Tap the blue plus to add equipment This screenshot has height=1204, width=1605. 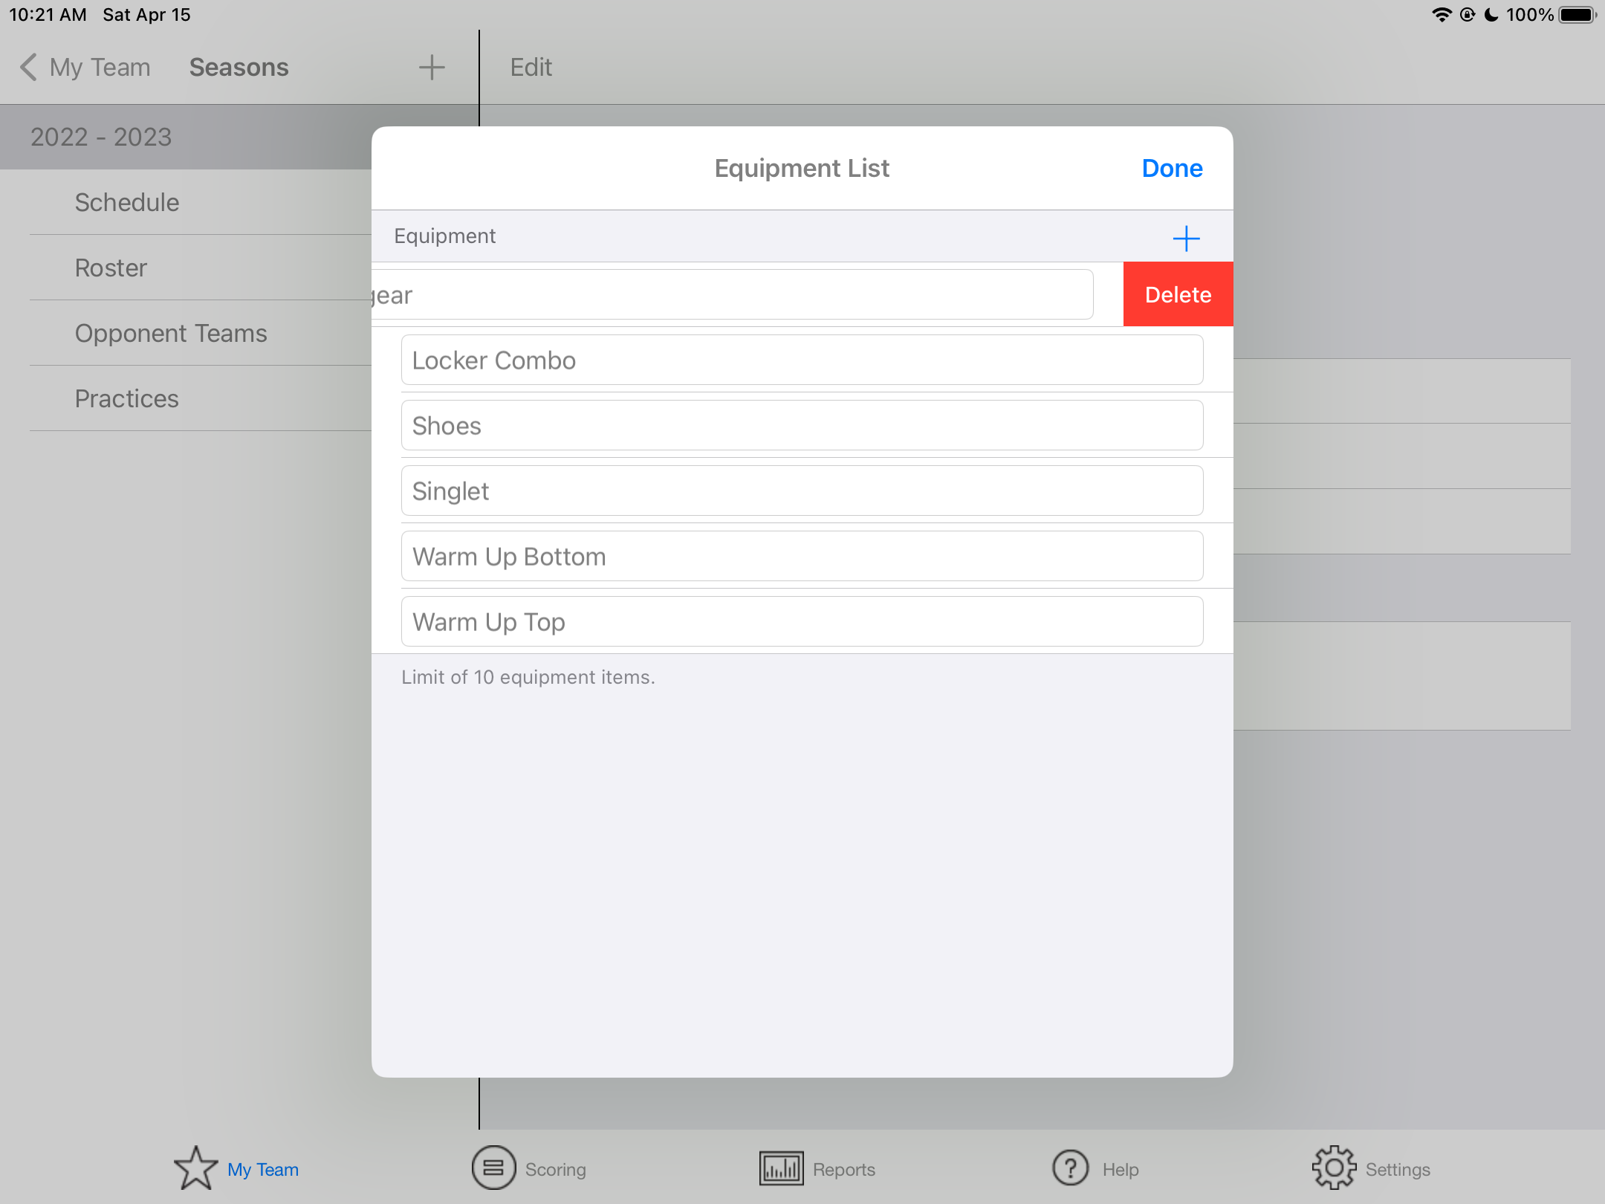click(x=1186, y=238)
